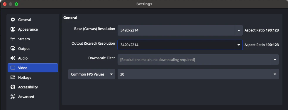The image size is (288, 110).
Task: Open Hotkeys settings section
Action: coord(33,78)
